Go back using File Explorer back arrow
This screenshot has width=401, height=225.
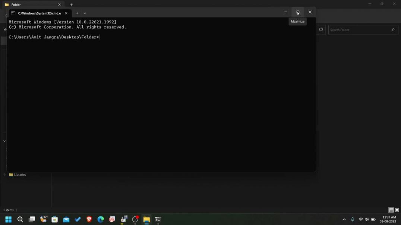coord(5,30)
